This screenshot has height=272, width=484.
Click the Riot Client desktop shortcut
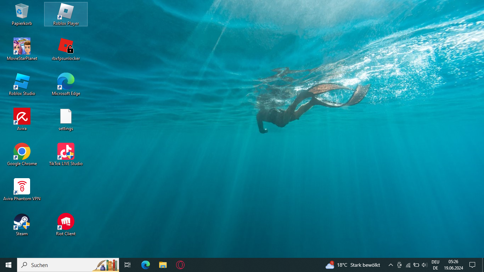tap(66, 225)
